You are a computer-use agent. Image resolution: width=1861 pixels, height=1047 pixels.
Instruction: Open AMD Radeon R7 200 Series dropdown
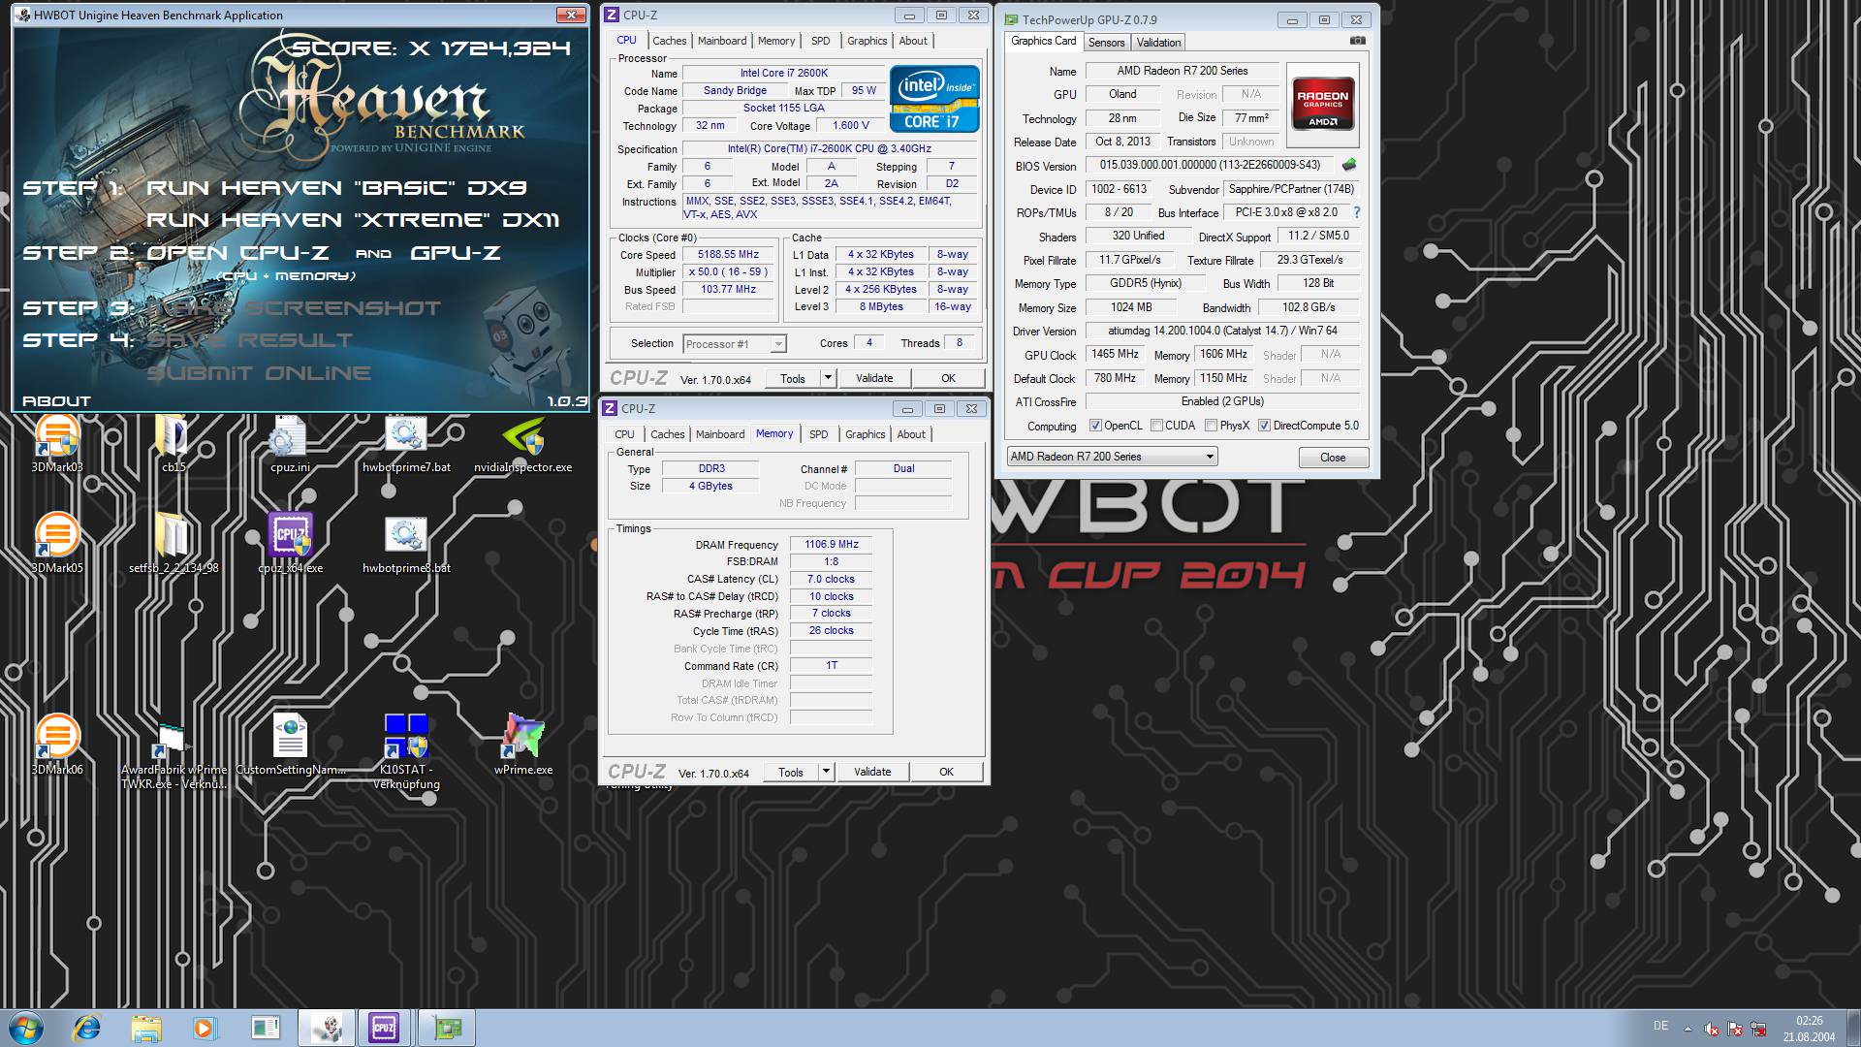point(1112,457)
